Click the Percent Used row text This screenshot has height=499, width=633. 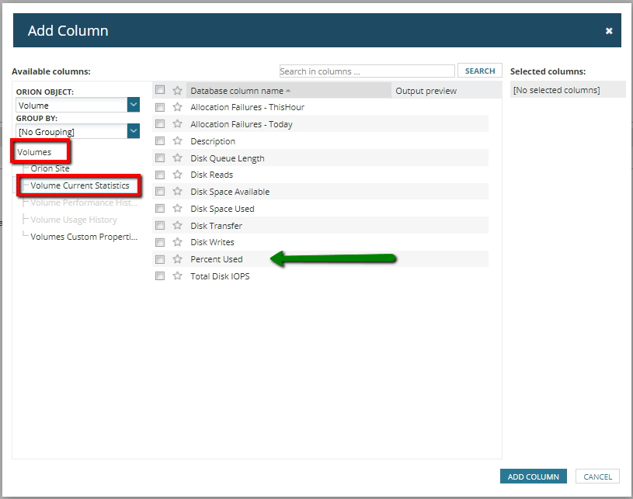[217, 259]
